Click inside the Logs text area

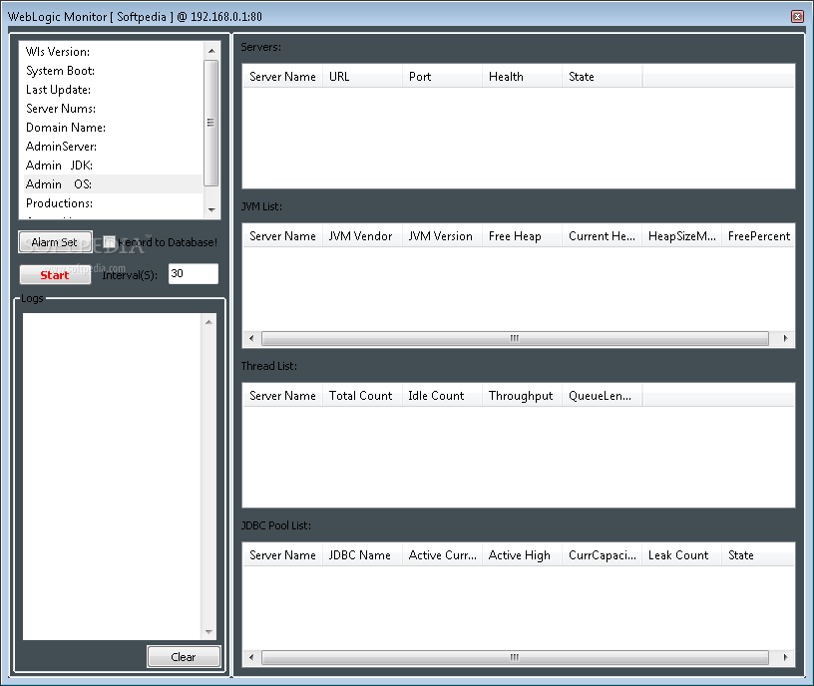(x=112, y=476)
